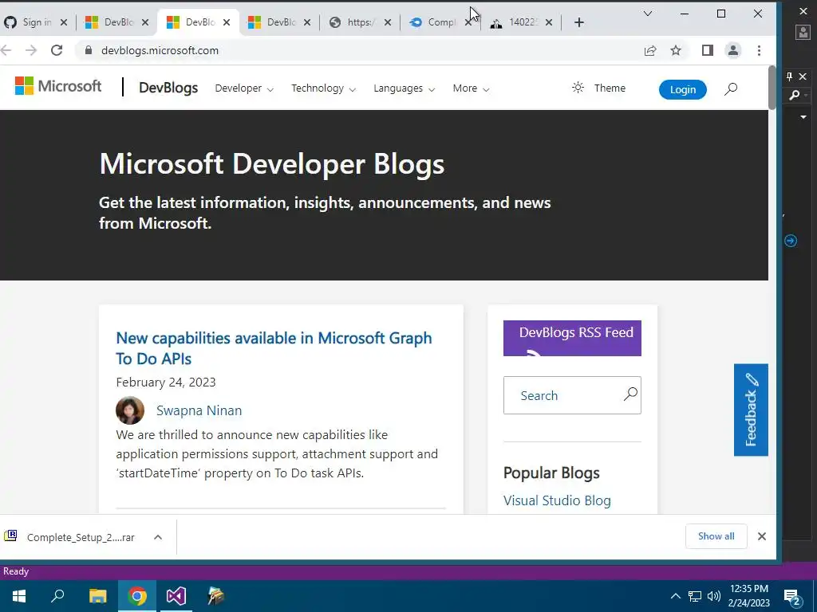The height and width of the screenshot is (612, 817).
Task: Open Complete_Setup download options chevron
Action: [x=158, y=537]
